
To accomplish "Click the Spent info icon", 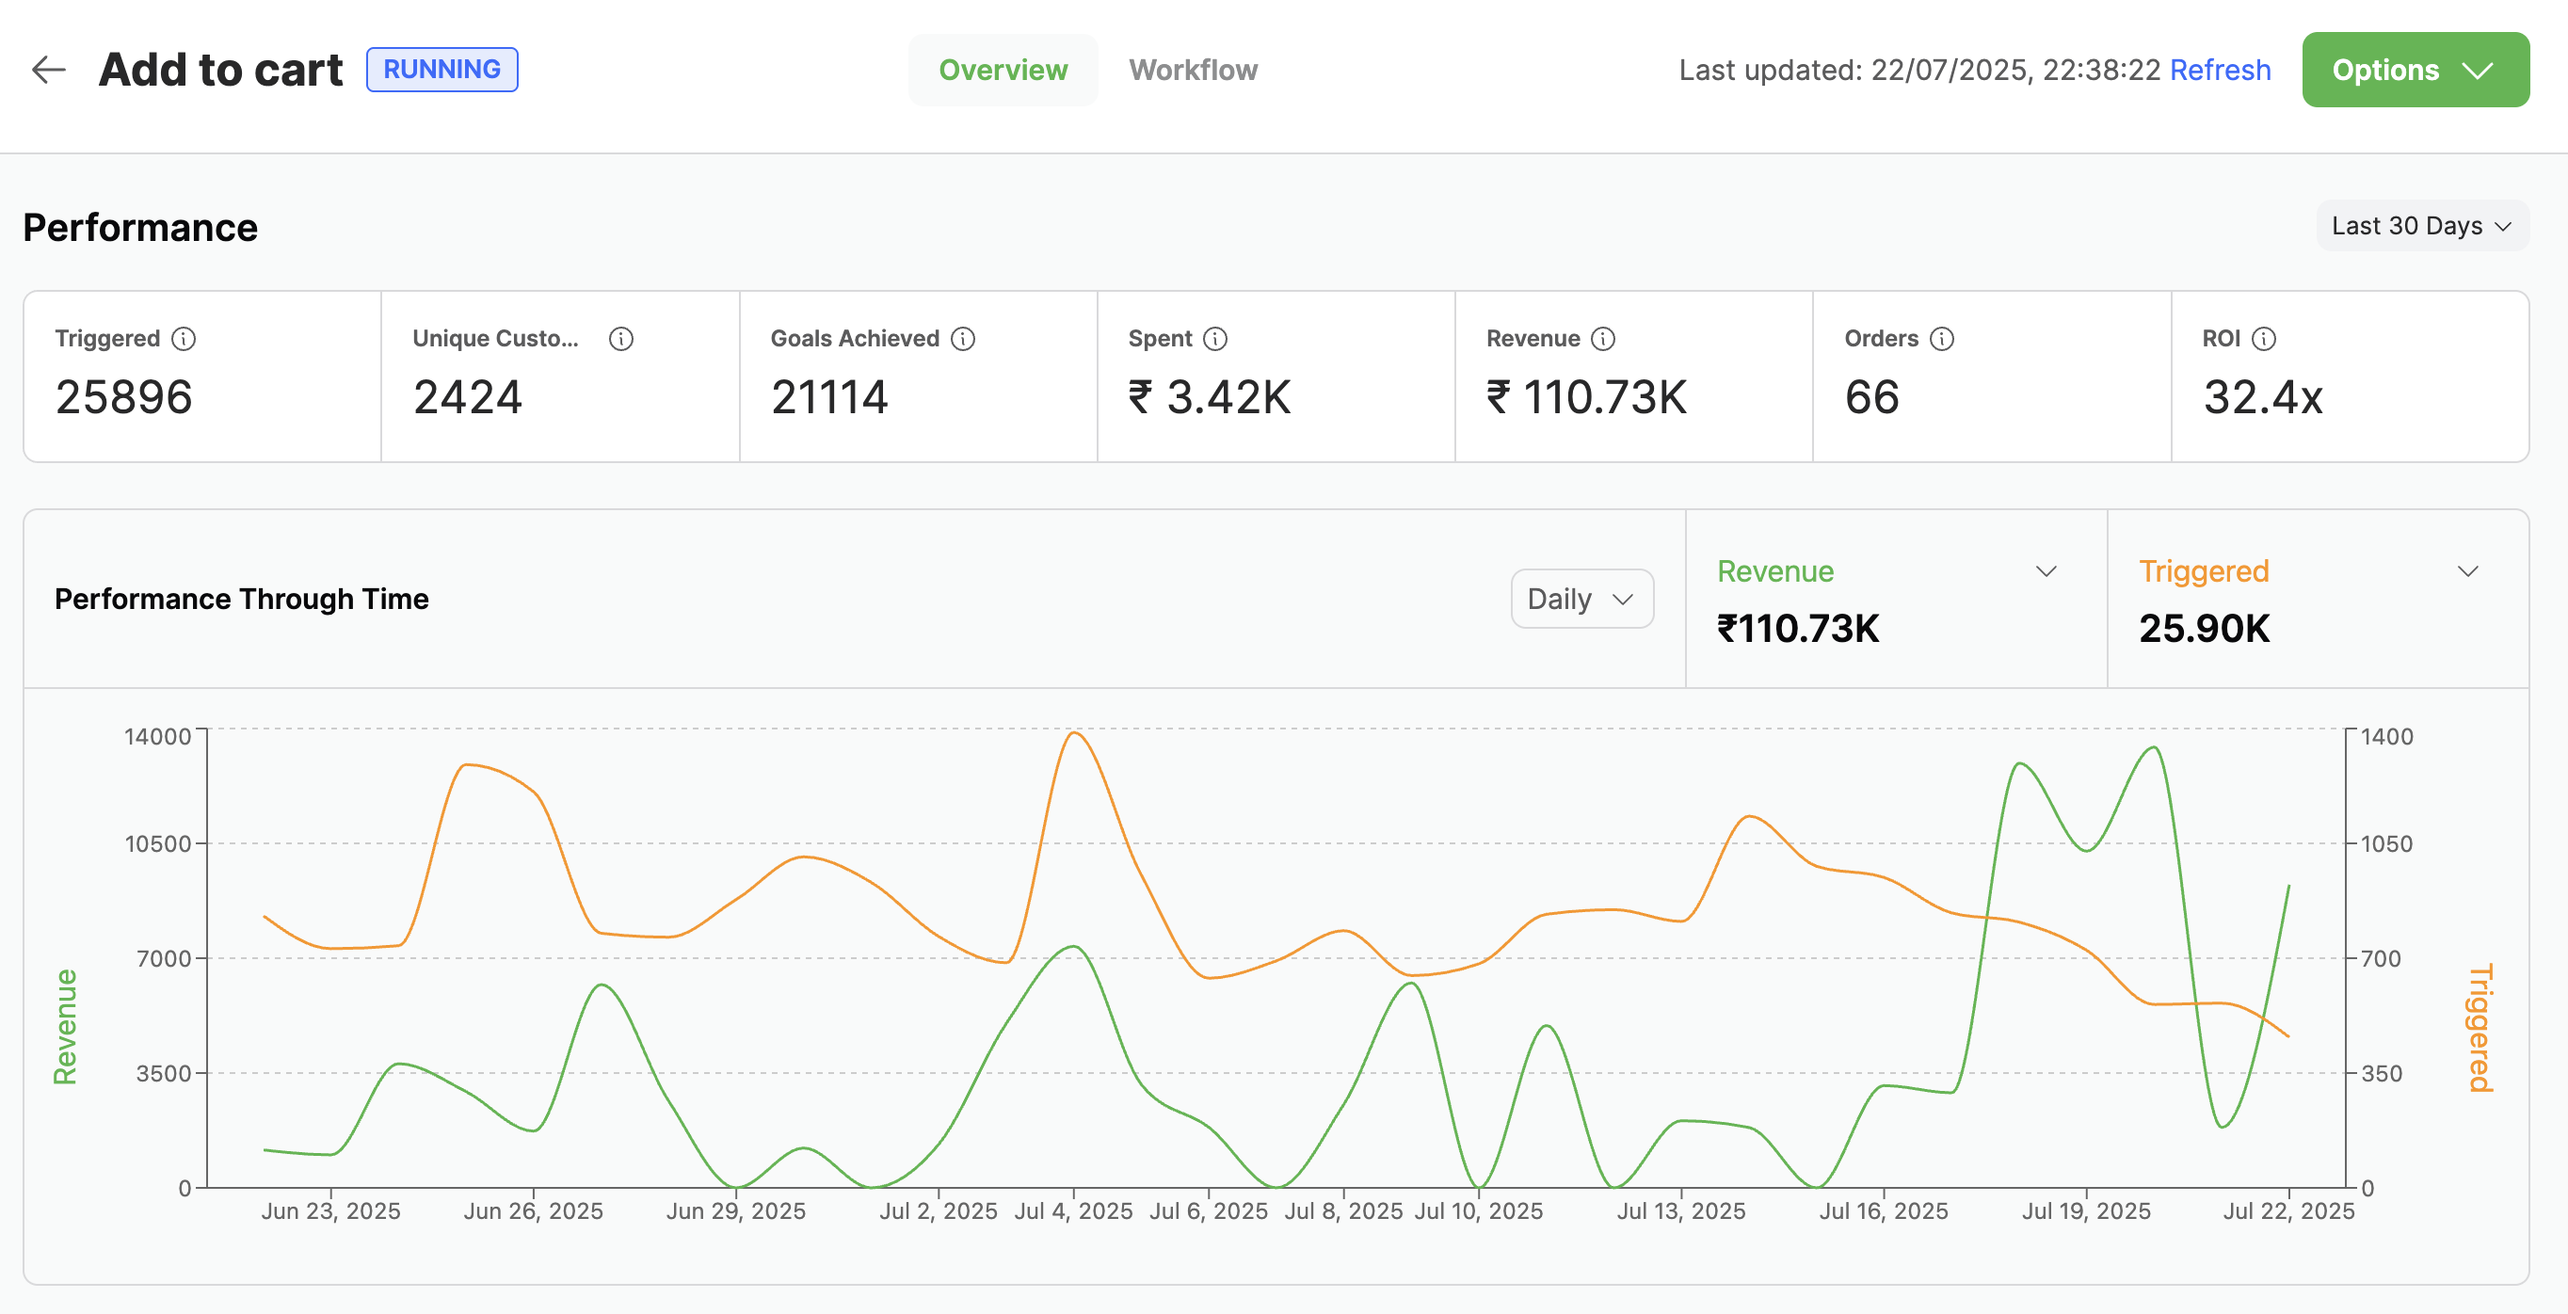I will pos(1215,339).
